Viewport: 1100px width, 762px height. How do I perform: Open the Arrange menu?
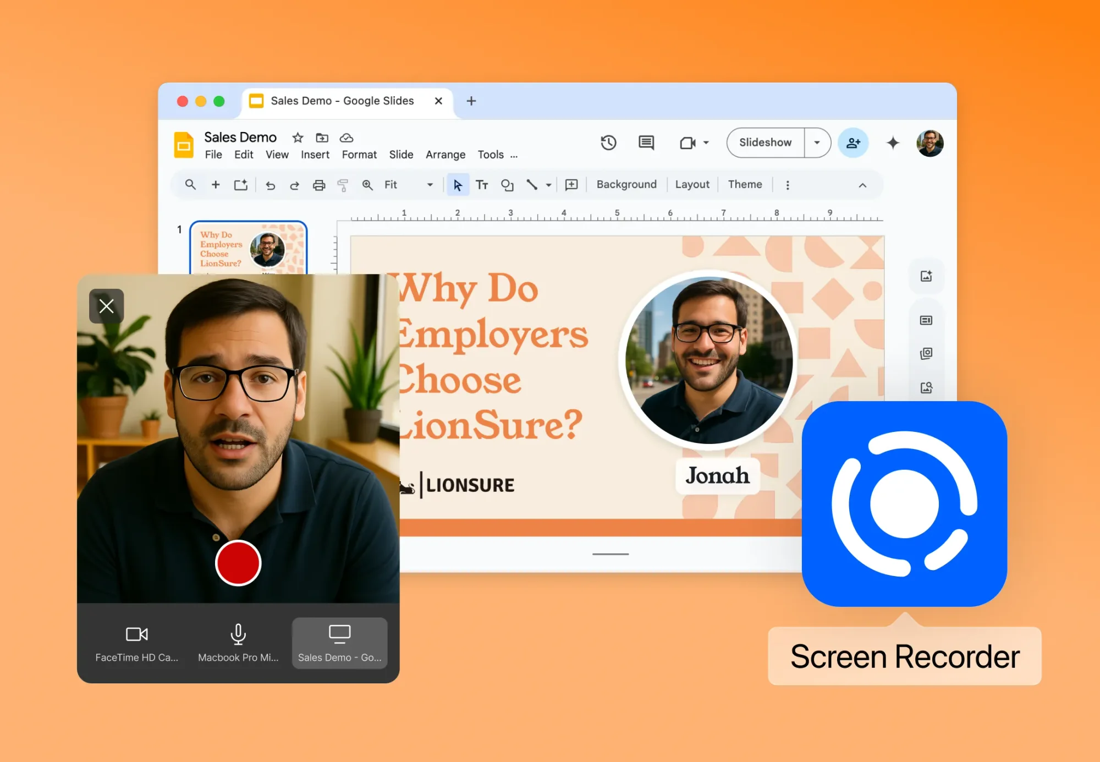pyautogui.click(x=445, y=155)
